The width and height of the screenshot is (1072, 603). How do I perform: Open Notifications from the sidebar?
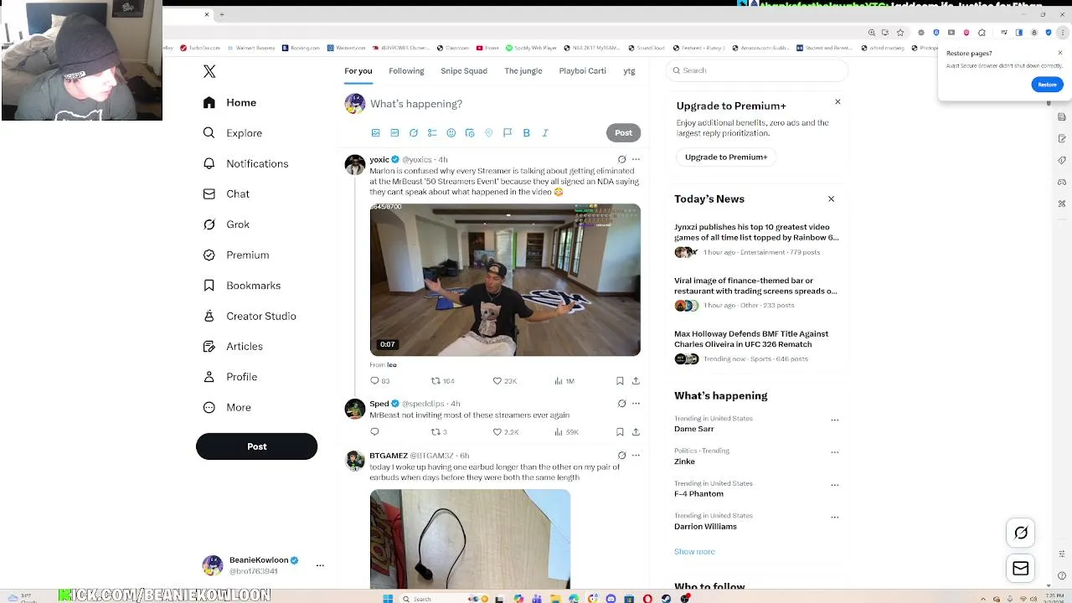tap(245, 163)
